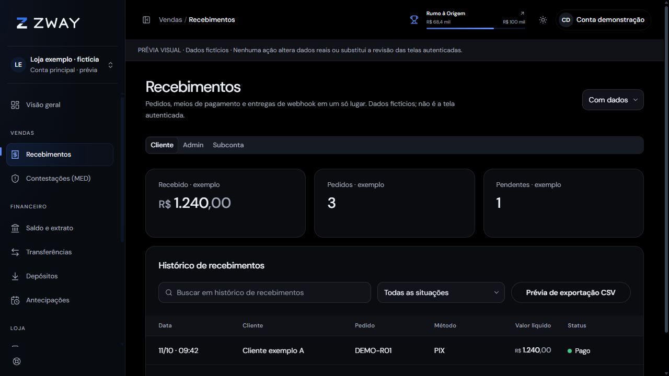Open the Todas as situações filter
This screenshot has width=669, height=376.
pyautogui.click(x=441, y=292)
